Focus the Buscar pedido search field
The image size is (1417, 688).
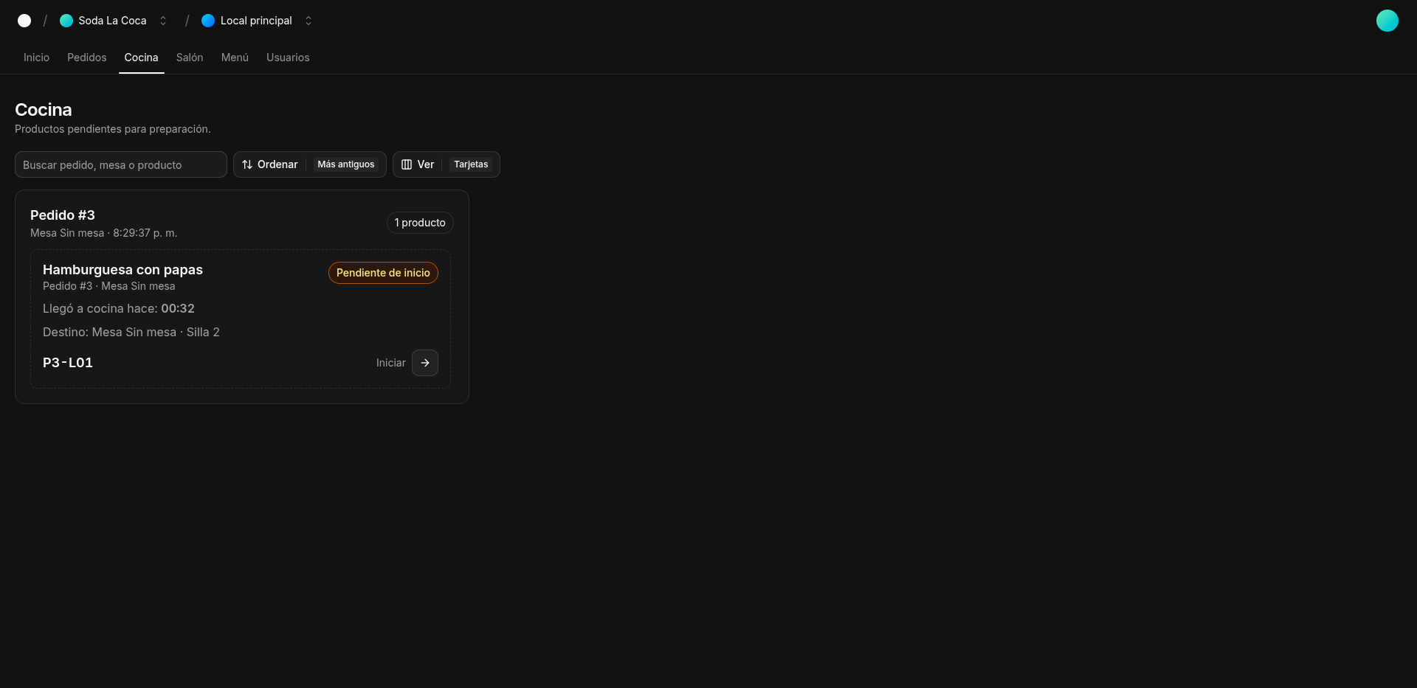(x=121, y=164)
